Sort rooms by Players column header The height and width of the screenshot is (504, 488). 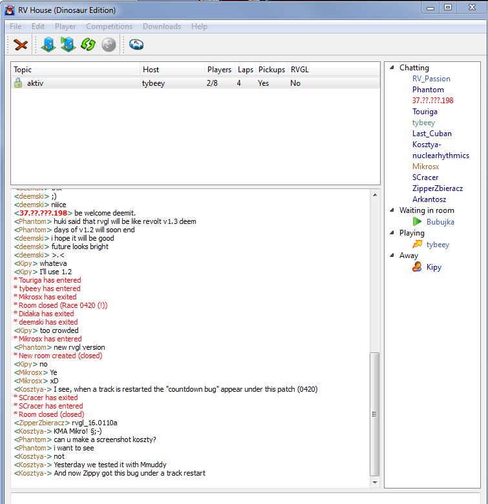click(220, 70)
